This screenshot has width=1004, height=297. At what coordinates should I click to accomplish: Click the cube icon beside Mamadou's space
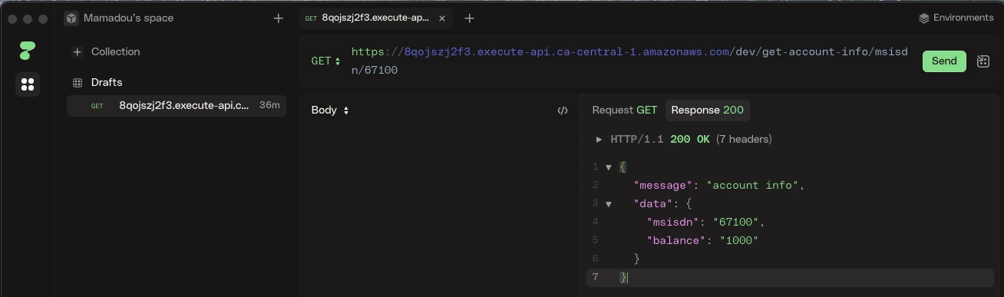point(71,18)
